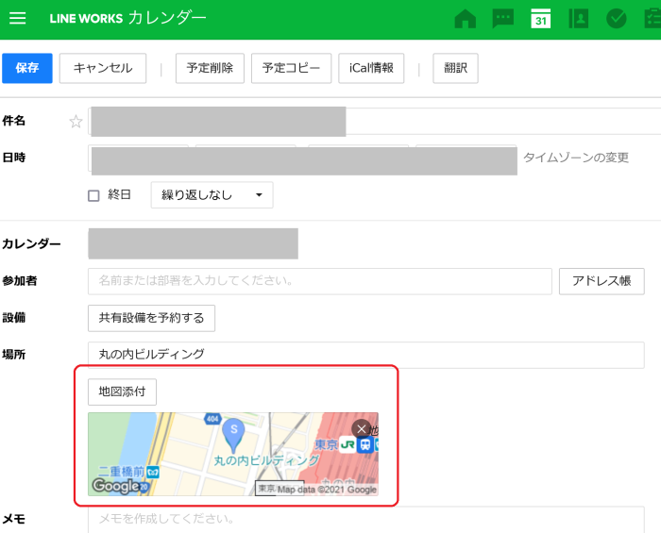The height and width of the screenshot is (533, 661).
Task: Click the 予定削除 button
Action: [210, 68]
